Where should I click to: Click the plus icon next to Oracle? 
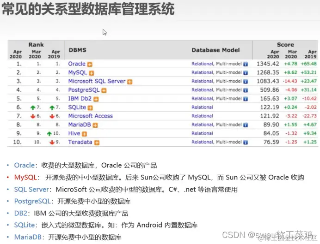pyautogui.click(x=90, y=65)
